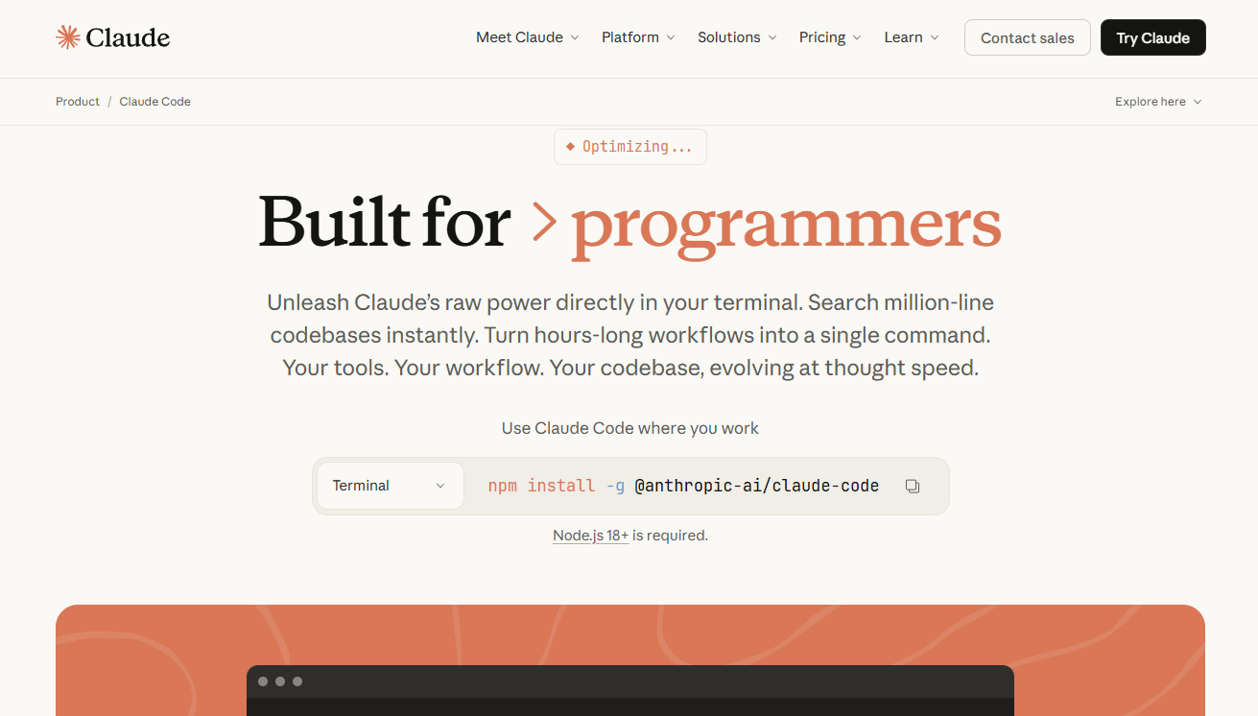Open the Pricing menu
This screenshot has width=1258, height=716.
coord(830,37)
